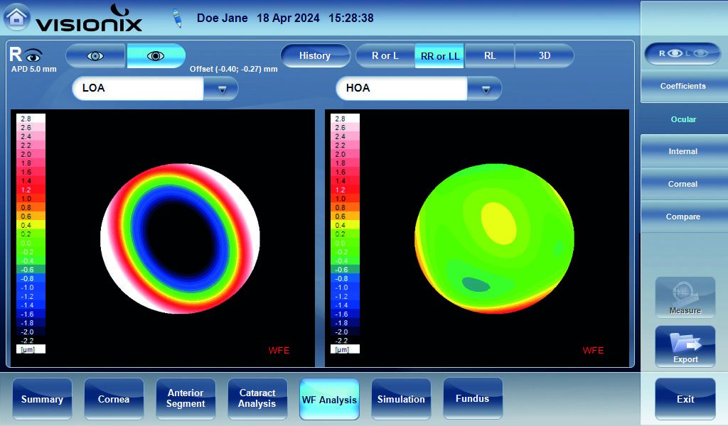The height and width of the screenshot is (426, 728).
Task: Click the Exit button
Action: [x=685, y=399]
